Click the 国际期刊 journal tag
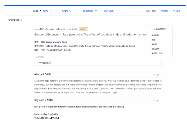 click(x=84, y=29)
